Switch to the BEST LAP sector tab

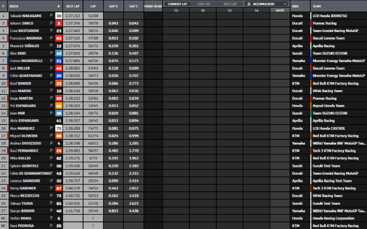click(230, 4)
